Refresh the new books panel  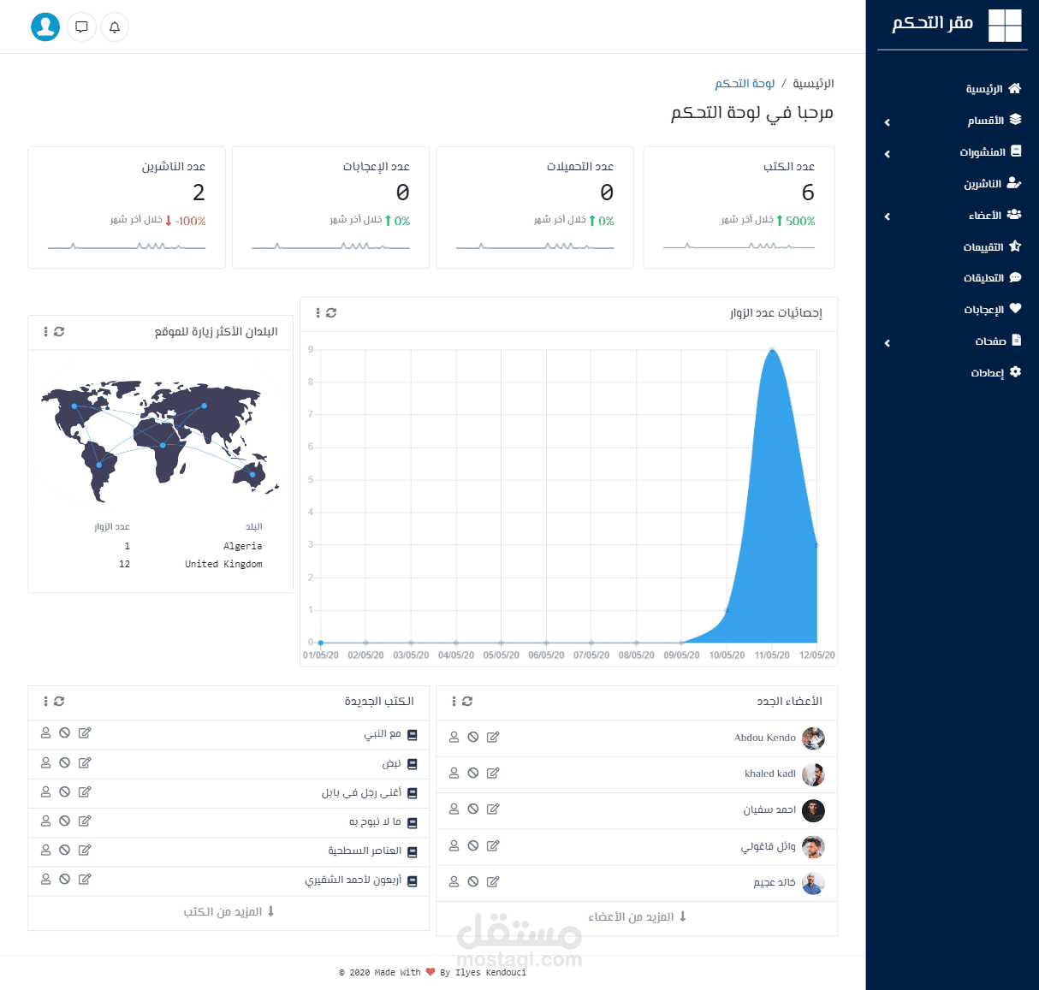pyautogui.click(x=59, y=702)
